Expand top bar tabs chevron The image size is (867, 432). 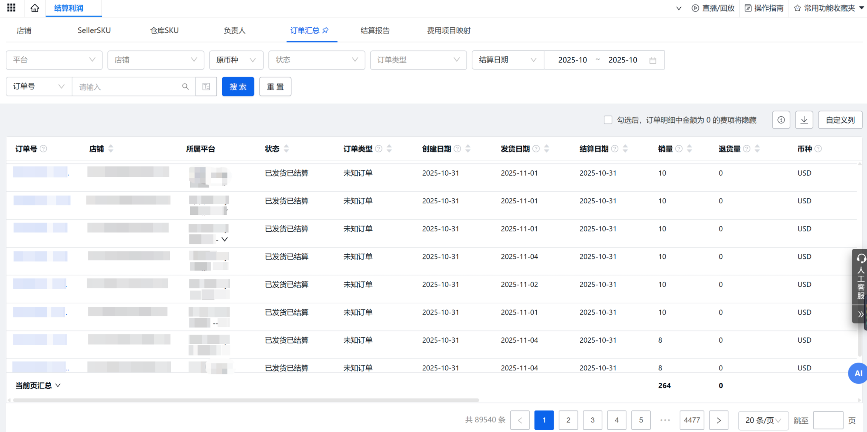tap(679, 8)
